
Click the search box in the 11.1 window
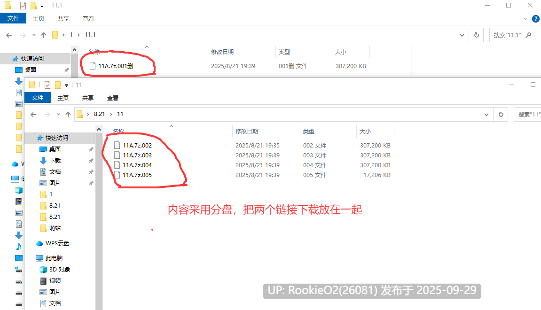click(512, 35)
